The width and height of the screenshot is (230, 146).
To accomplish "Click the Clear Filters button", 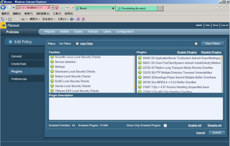I will pyautogui.click(x=212, y=44).
